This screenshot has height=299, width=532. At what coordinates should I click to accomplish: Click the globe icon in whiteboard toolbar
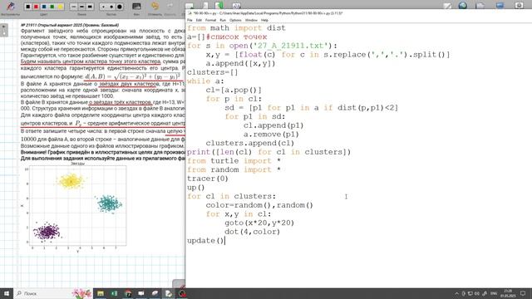(x=463, y=6)
